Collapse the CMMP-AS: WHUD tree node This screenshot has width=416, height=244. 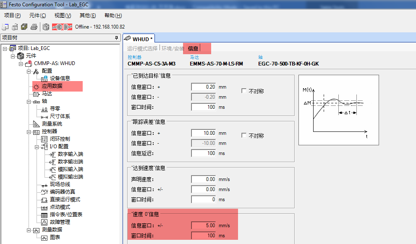[21, 64]
